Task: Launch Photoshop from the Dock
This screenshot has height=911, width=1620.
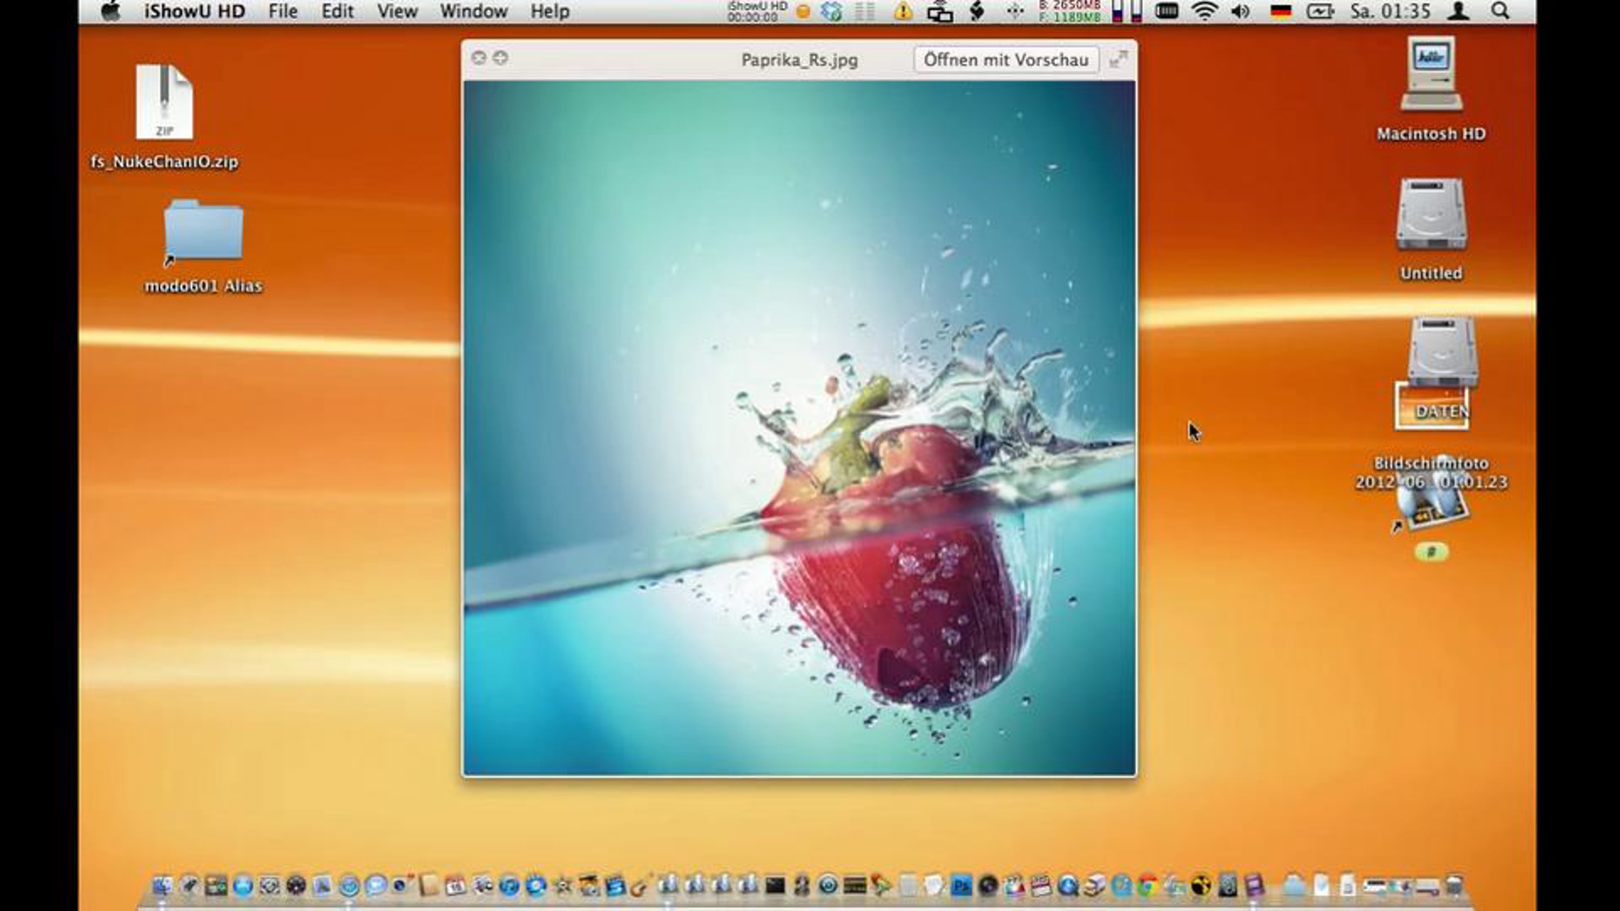Action: point(961,885)
